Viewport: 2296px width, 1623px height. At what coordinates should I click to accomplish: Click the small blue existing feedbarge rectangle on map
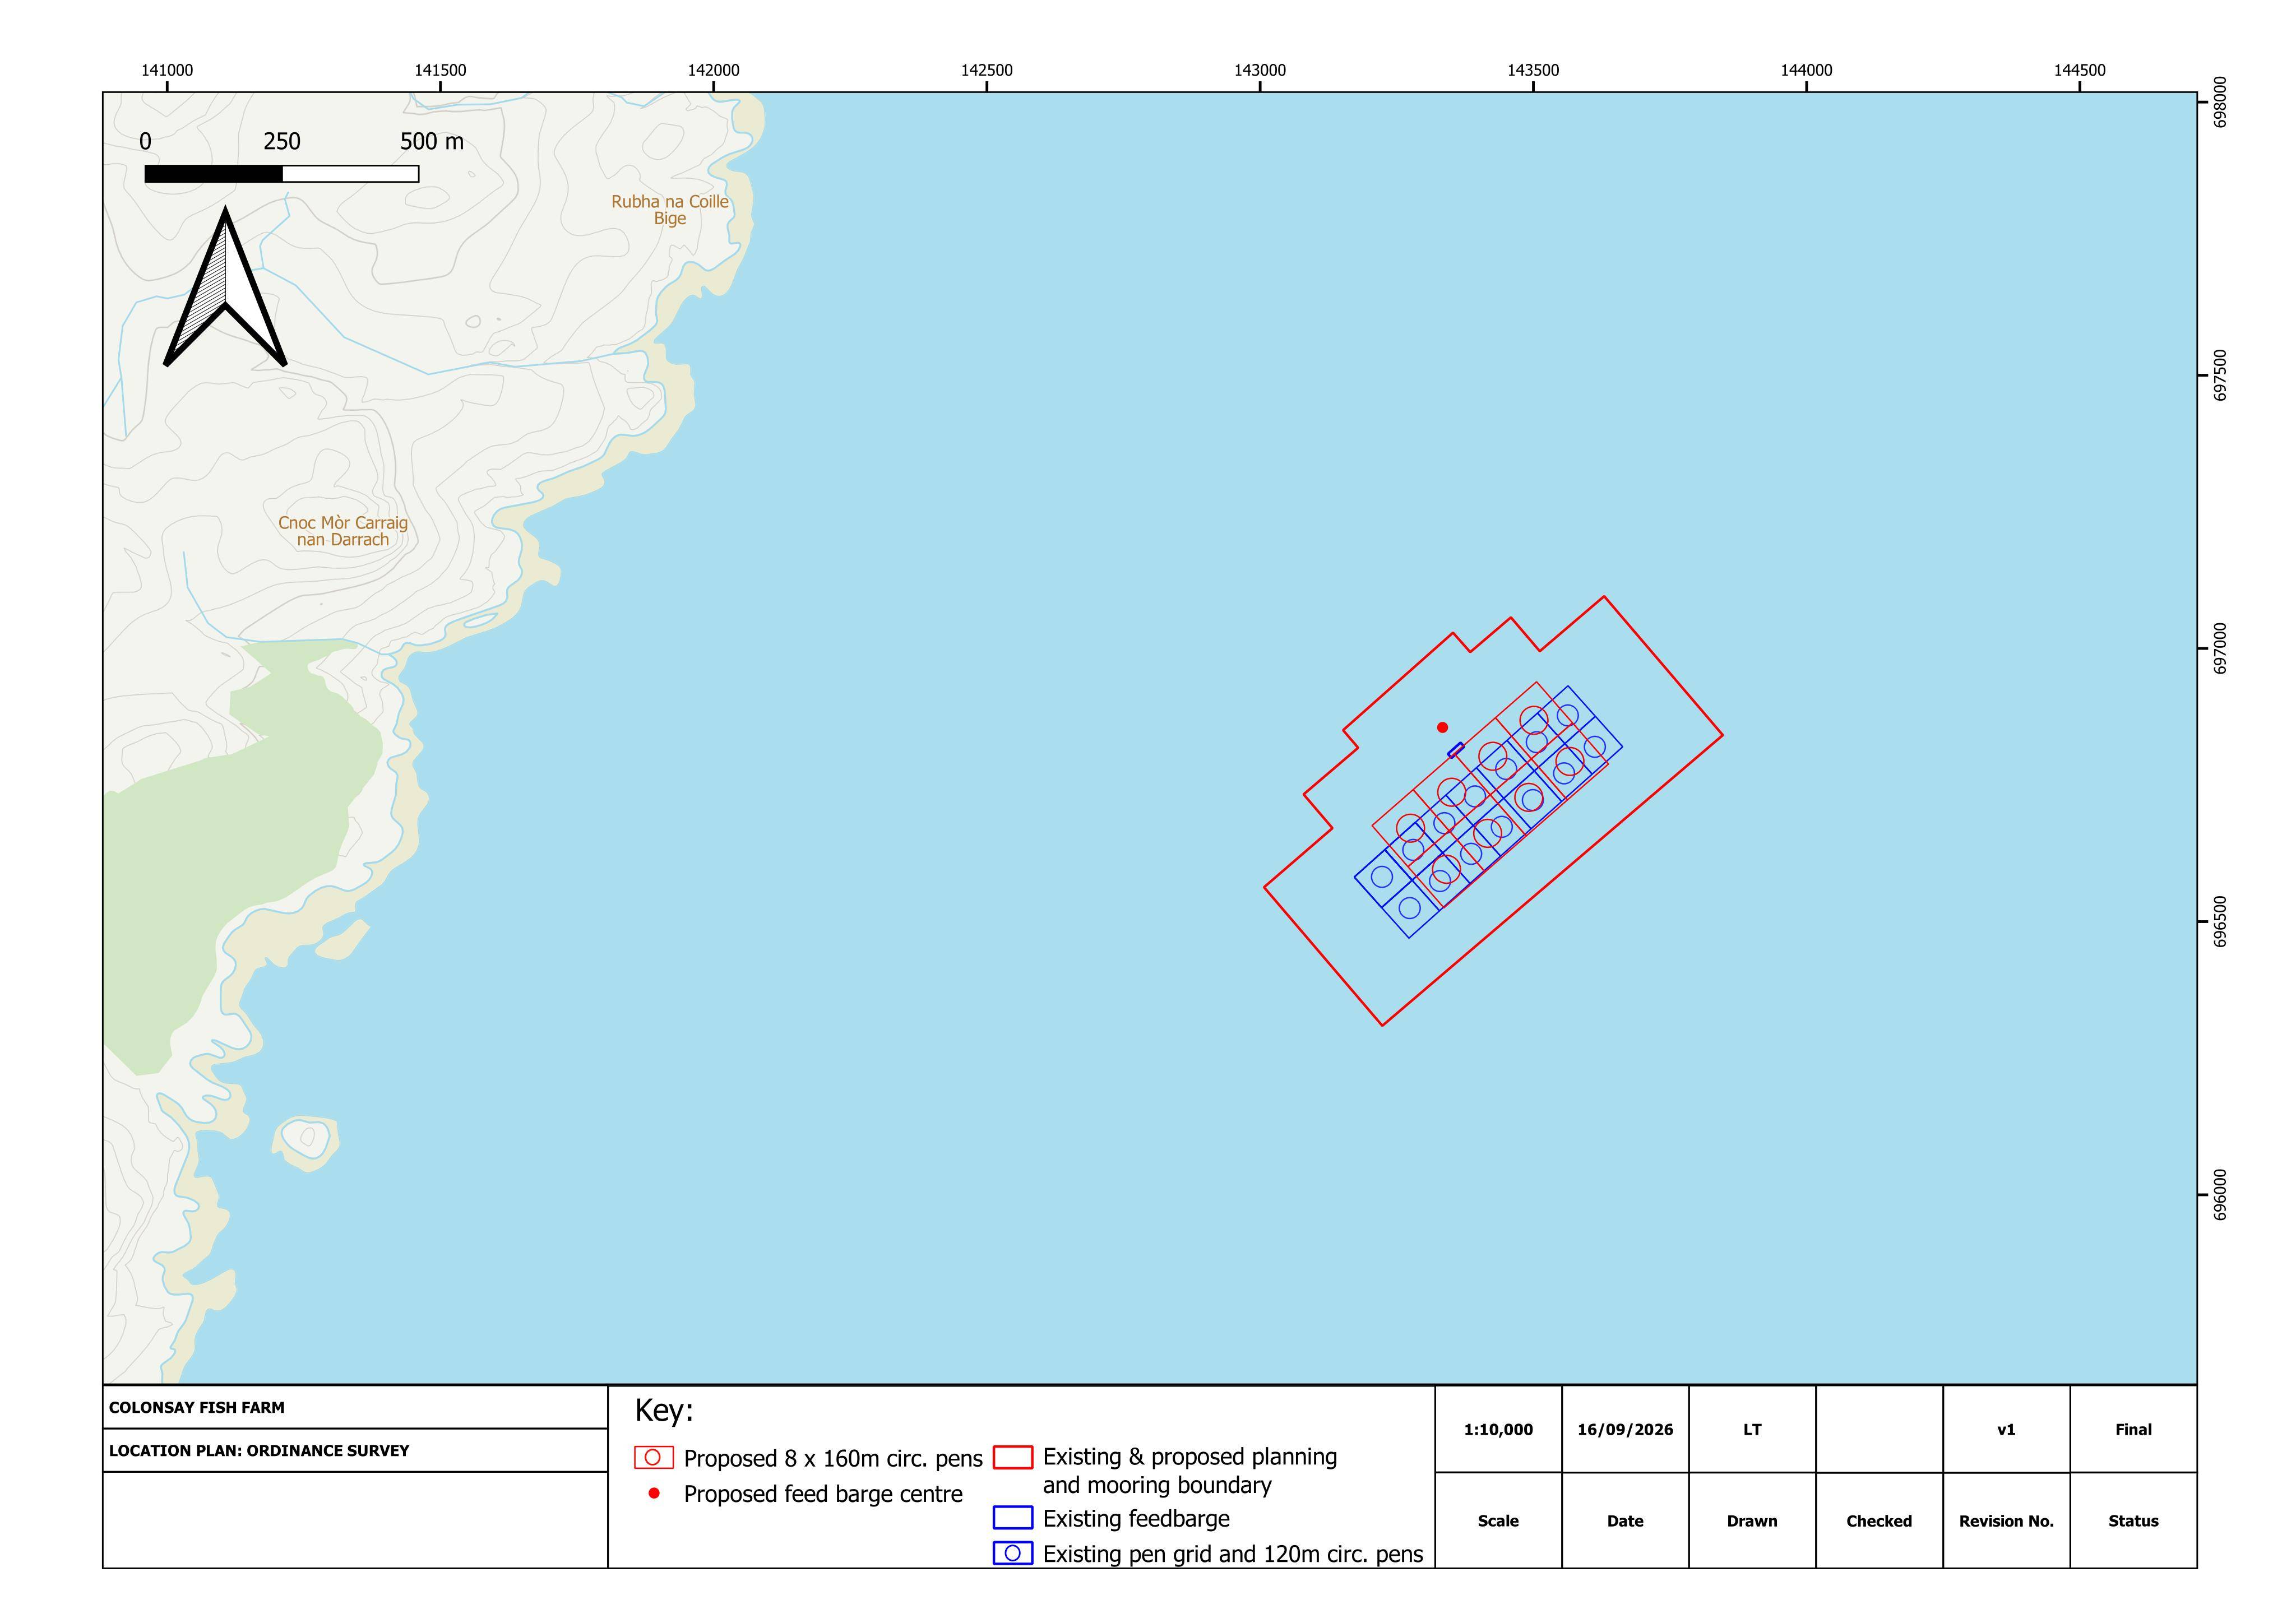pyautogui.click(x=1456, y=750)
